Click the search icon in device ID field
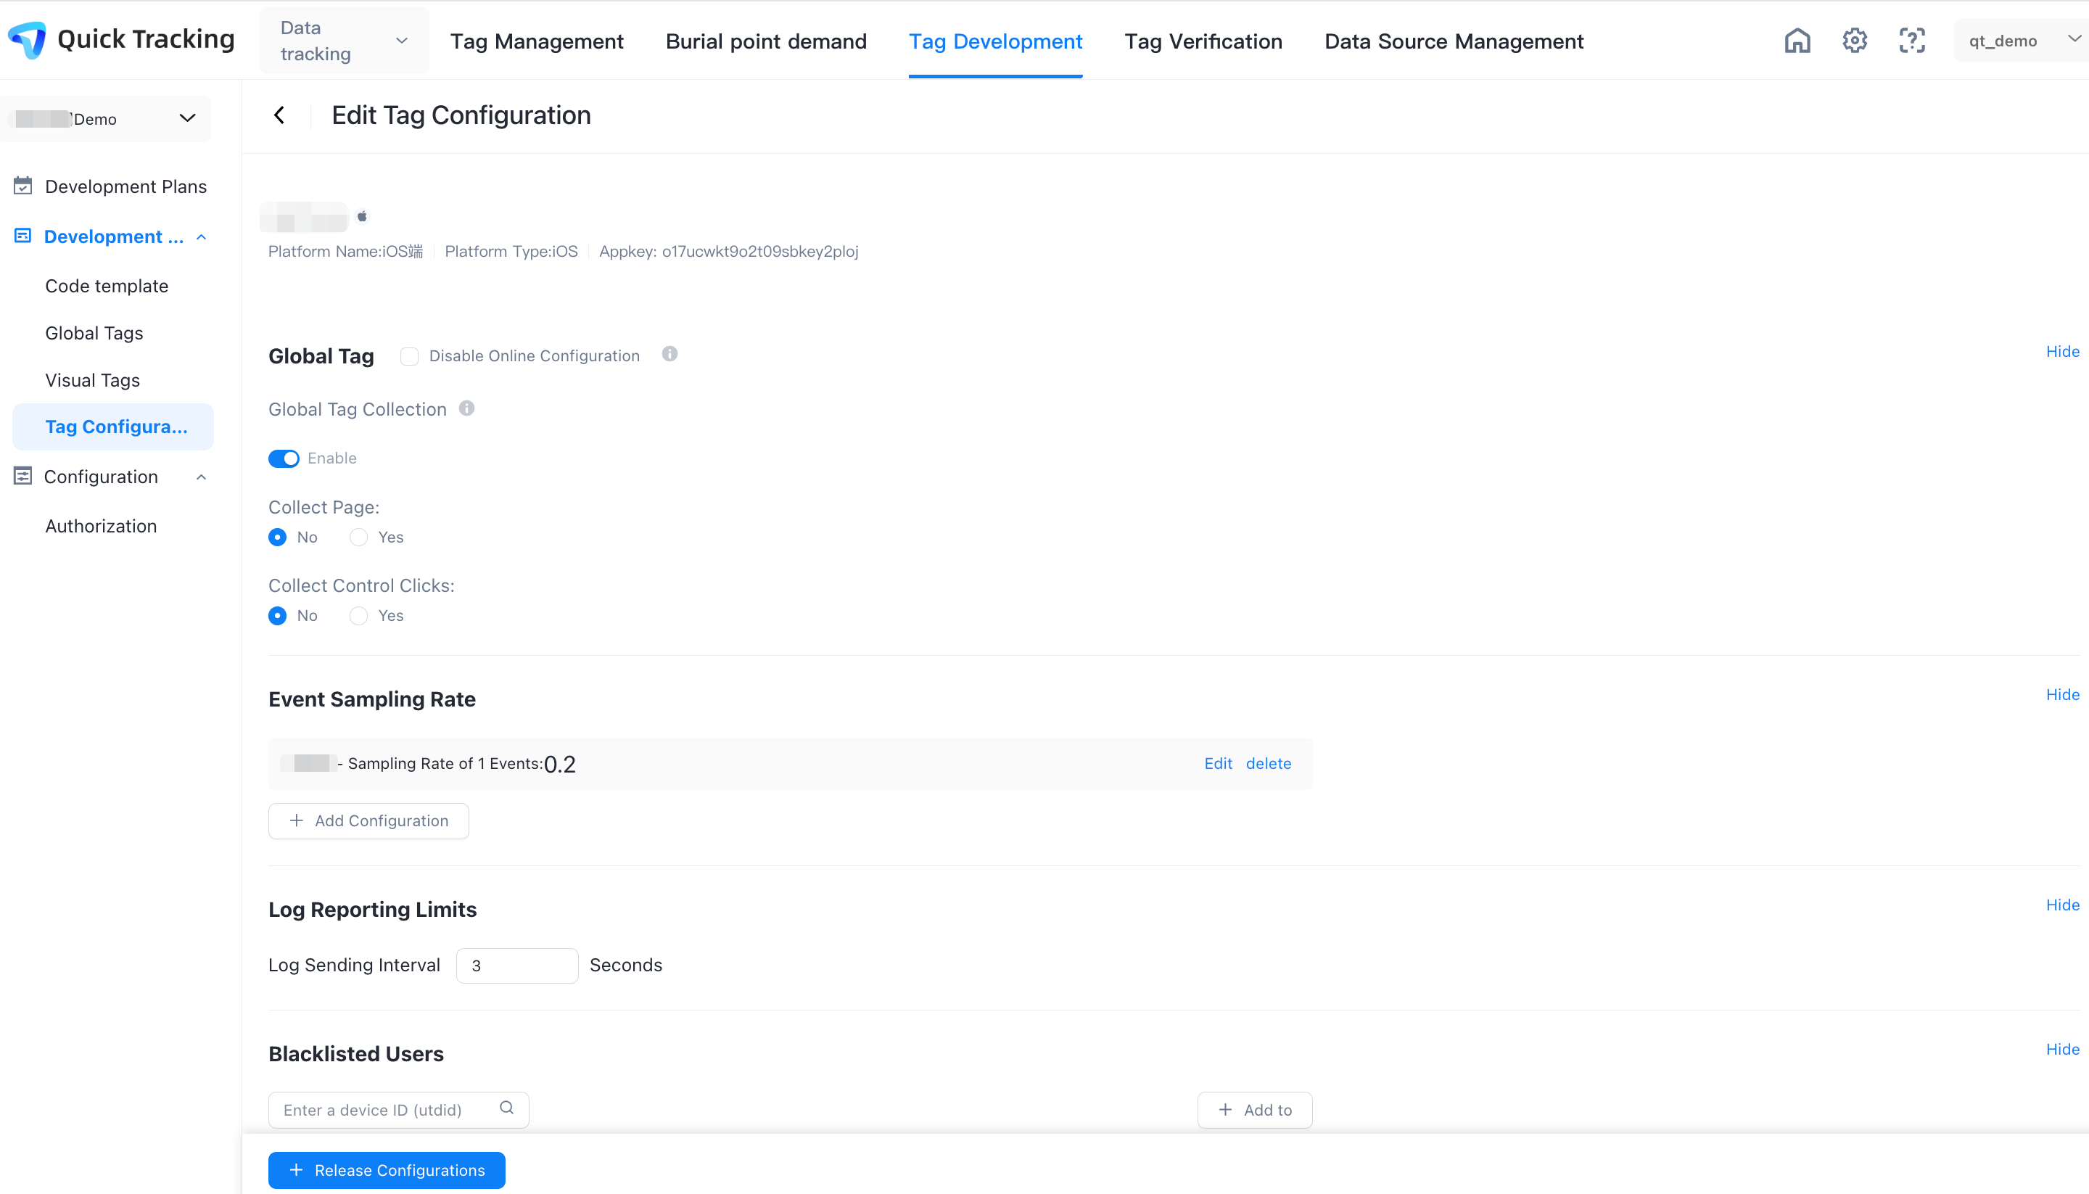The image size is (2089, 1194). coord(507,1108)
